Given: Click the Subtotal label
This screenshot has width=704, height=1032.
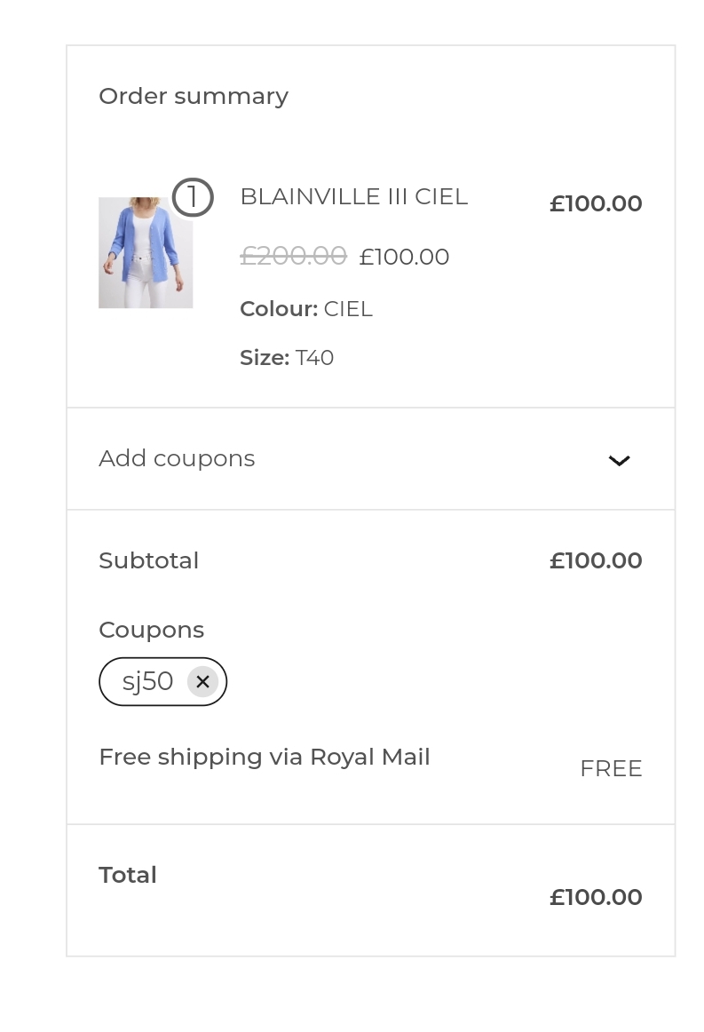Looking at the screenshot, I should 149,560.
